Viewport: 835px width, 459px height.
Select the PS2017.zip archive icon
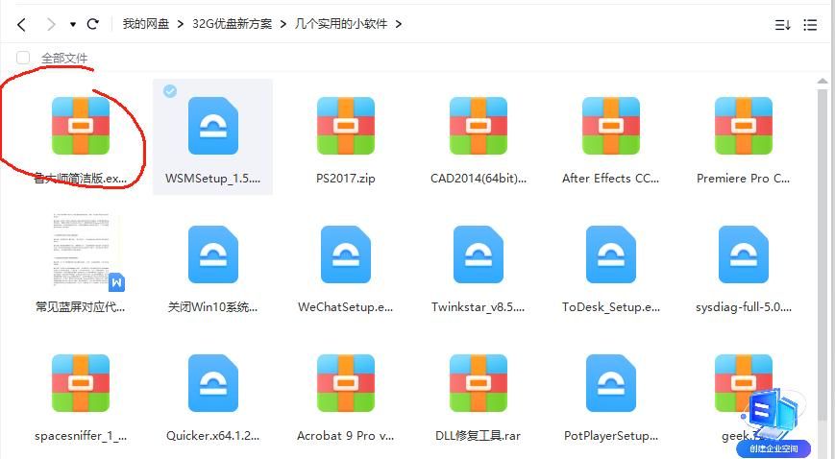click(x=345, y=127)
